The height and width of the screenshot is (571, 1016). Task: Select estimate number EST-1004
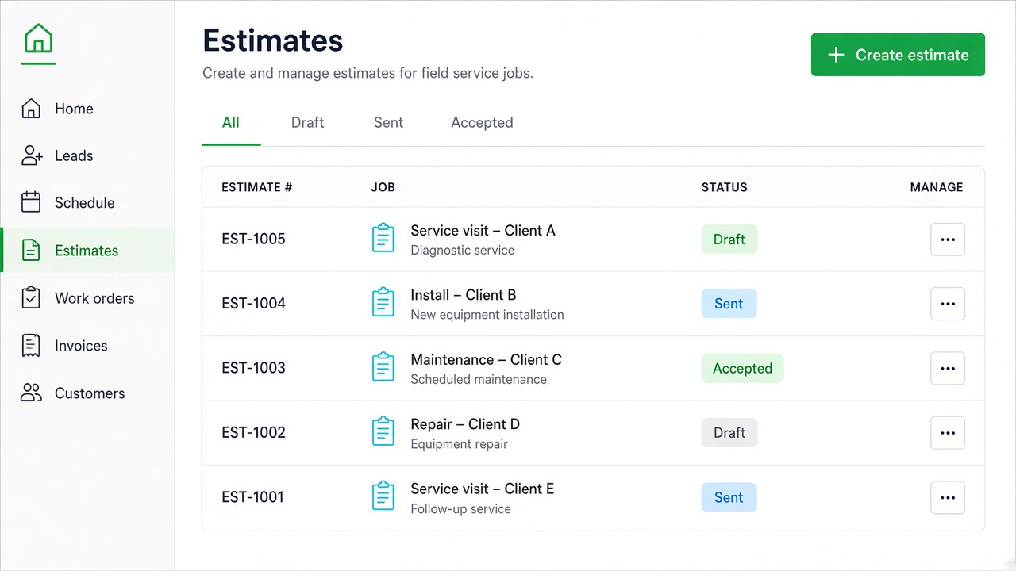253,304
